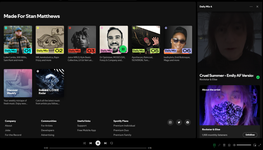This screenshot has width=263, height=150.
Task: Open the Daily Mix 05 cover
Action: tap(146, 40)
